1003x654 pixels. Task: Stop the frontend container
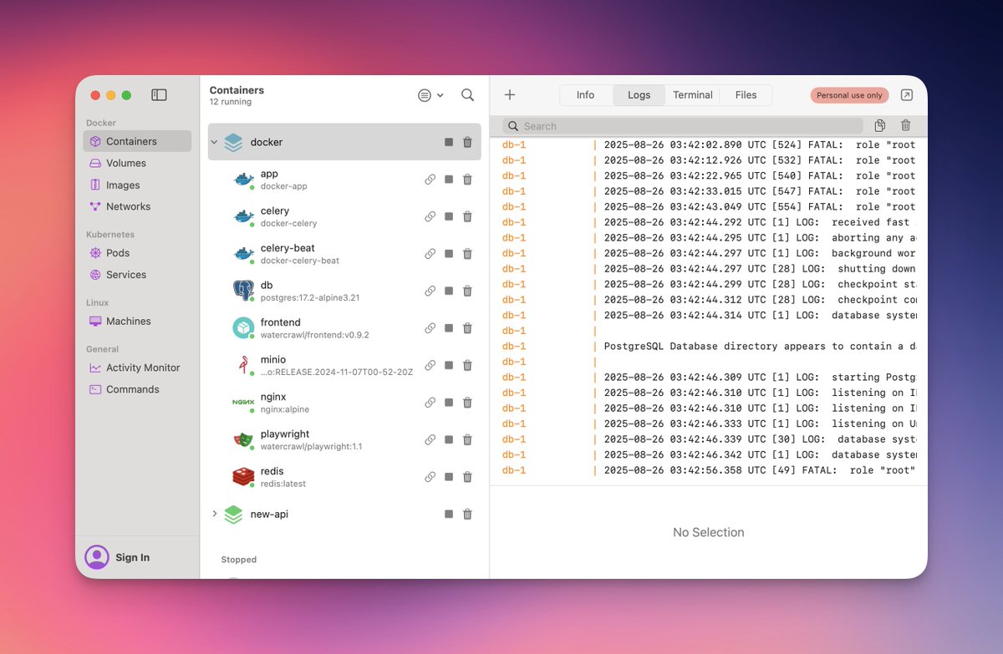449,328
